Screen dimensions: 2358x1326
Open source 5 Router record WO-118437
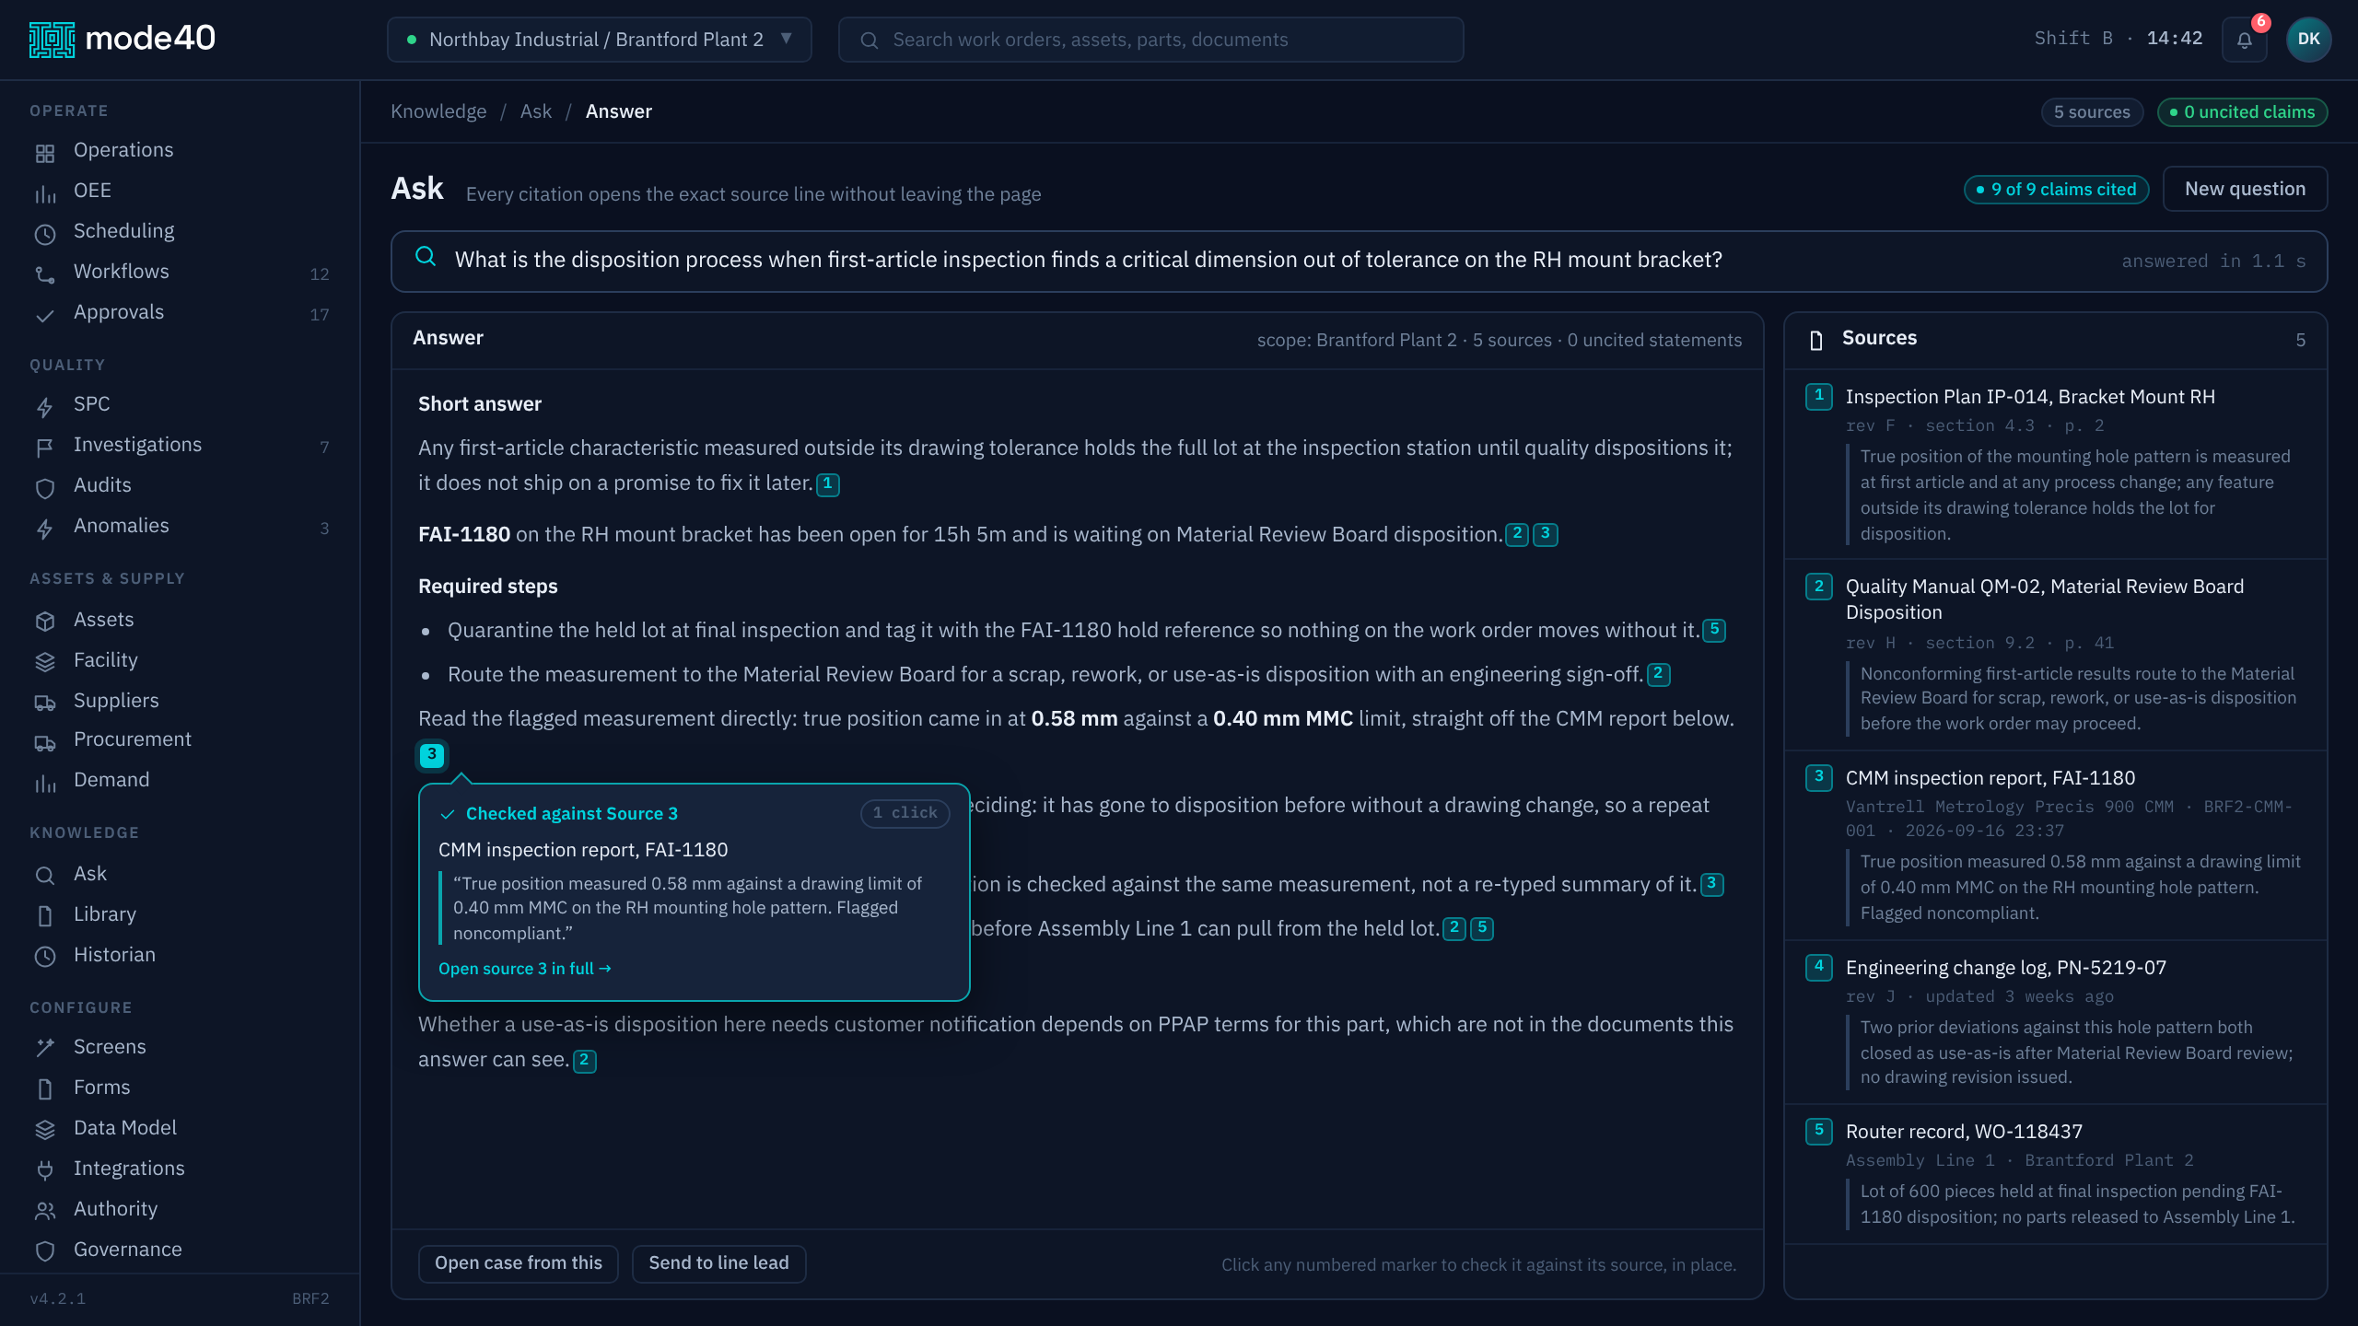tap(2056, 1174)
